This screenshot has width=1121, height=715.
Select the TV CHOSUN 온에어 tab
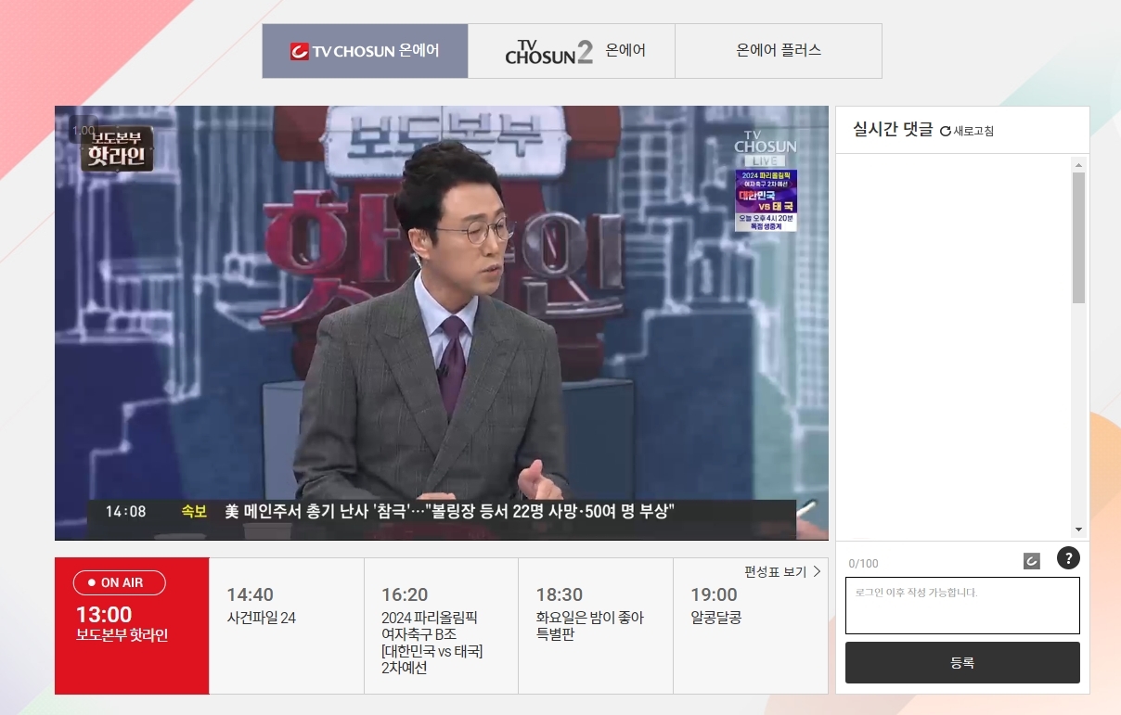365,51
